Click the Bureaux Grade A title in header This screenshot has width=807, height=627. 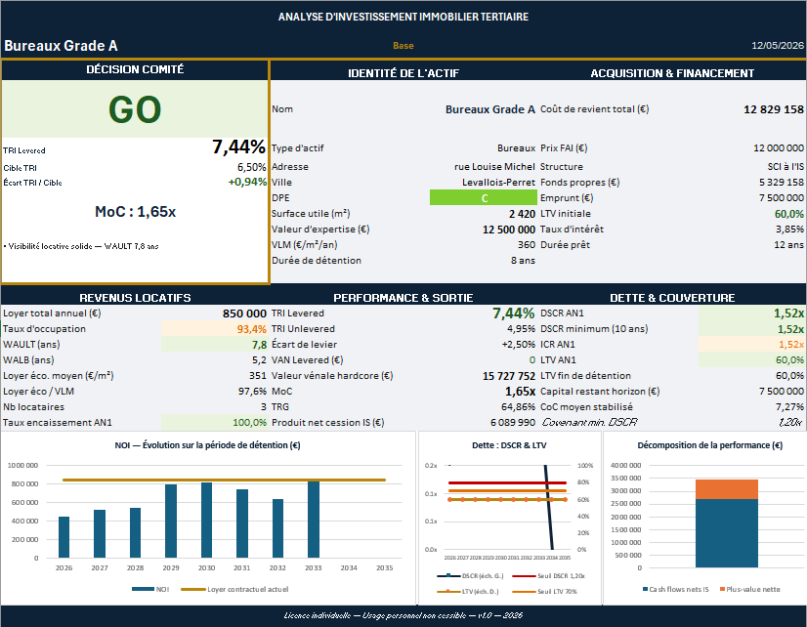pyautogui.click(x=61, y=46)
